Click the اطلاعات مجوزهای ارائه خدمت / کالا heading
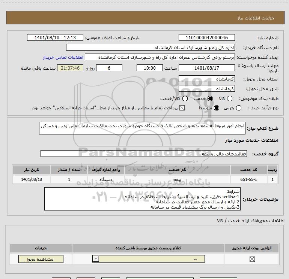The width and height of the screenshot is (289, 279). click(x=251, y=221)
